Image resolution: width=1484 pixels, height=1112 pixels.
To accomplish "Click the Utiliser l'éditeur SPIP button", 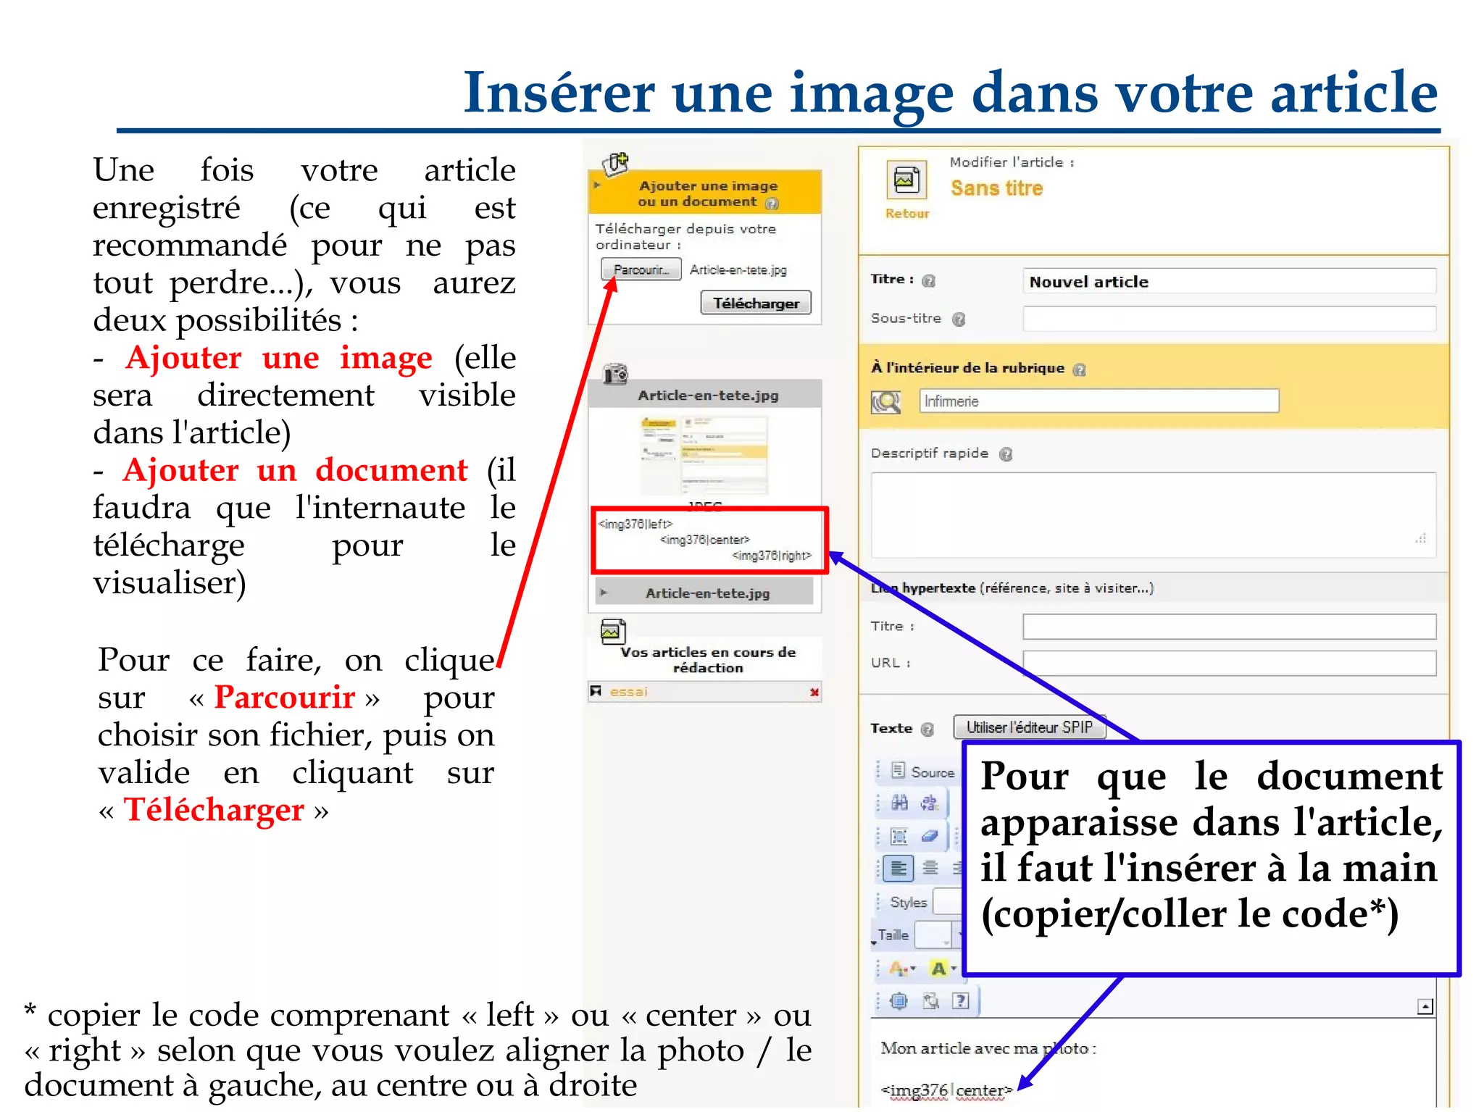I will coord(1030,727).
